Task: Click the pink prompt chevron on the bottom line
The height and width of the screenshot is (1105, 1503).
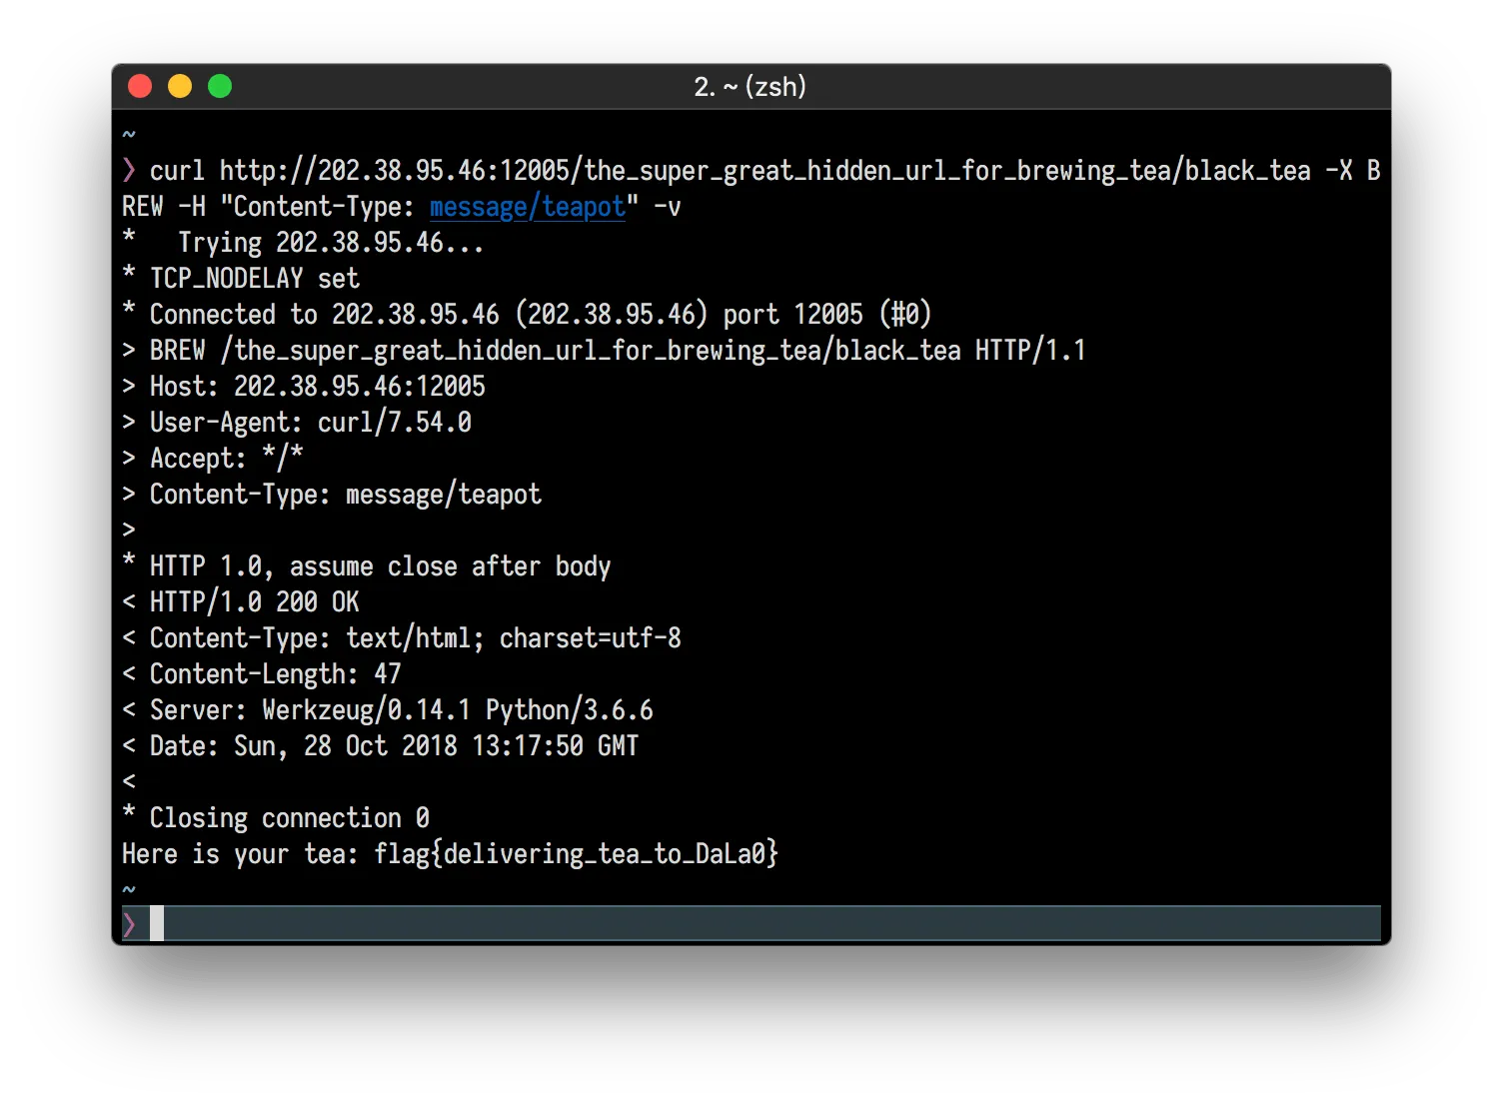Action: pos(129,924)
